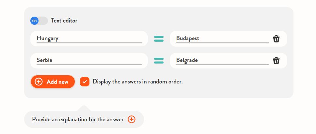This screenshot has width=316, height=134.
Task: Click the plus circle icon in Add new
Action: [39, 82]
